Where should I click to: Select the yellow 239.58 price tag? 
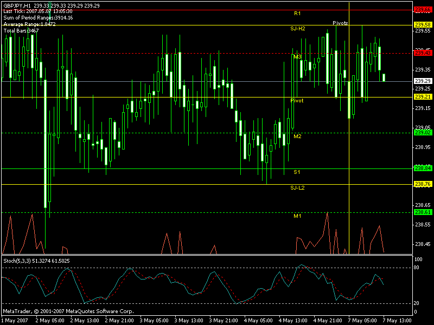423,25
